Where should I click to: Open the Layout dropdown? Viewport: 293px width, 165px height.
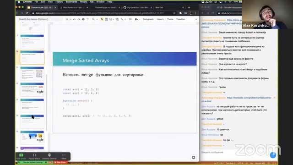coord(160,19)
